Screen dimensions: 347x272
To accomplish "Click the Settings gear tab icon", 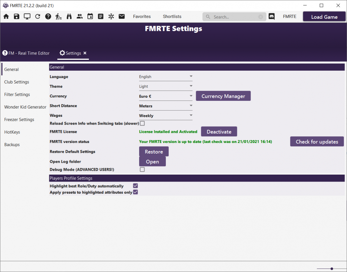I will coord(62,53).
